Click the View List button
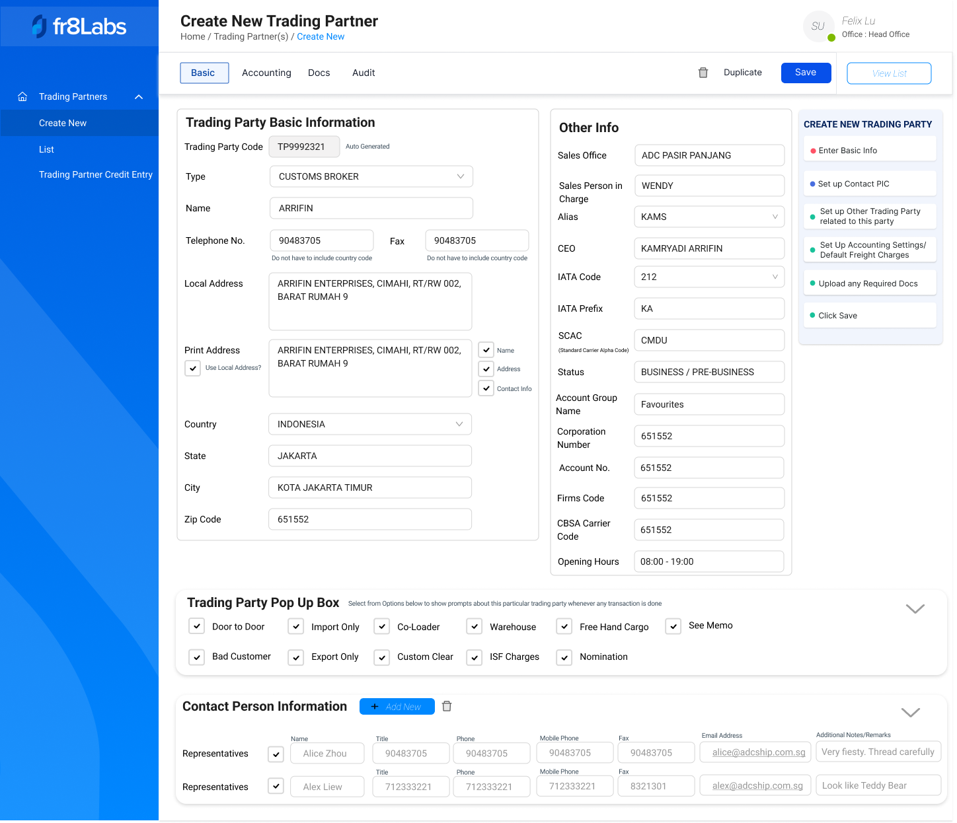Viewport: 957px width, 823px height. point(889,73)
